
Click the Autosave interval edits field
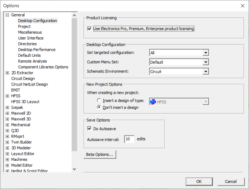(x=129, y=139)
